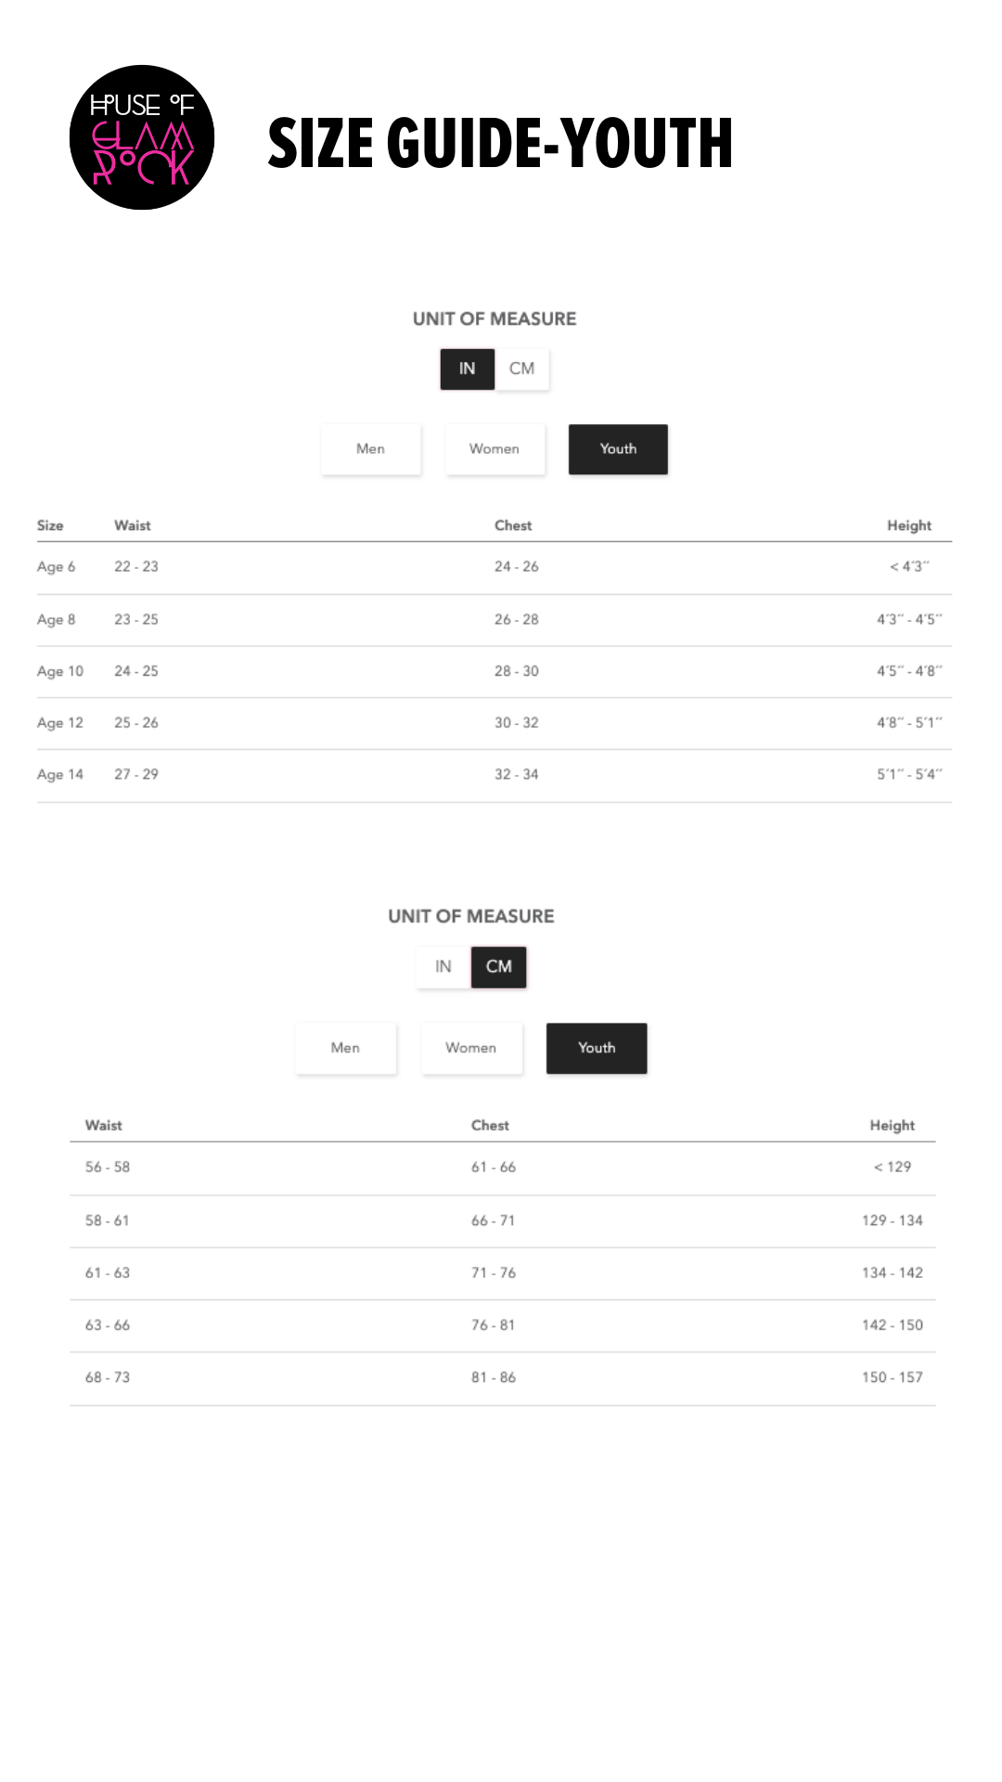Screen dimensions: 1002x1782
Task: Open the Men tab in the upper size chart
Action: coord(371,449)
